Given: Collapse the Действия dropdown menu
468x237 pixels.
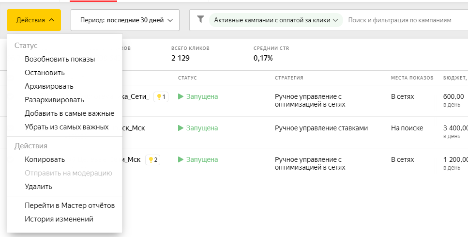Looking at the screenshot, I should [34, 20].
